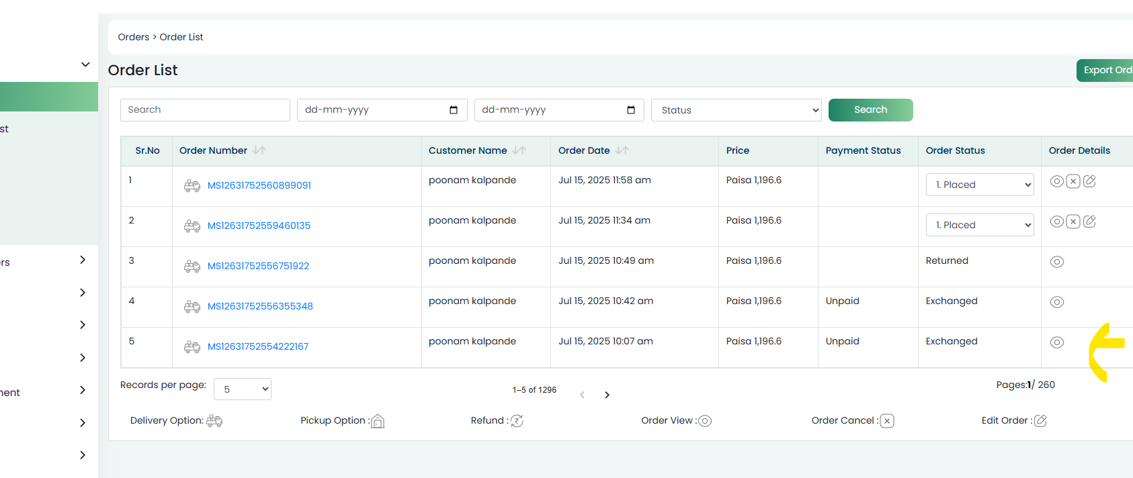
Task: Click the Order Cancel legend X icon
Action: click(x=887, y=421)
